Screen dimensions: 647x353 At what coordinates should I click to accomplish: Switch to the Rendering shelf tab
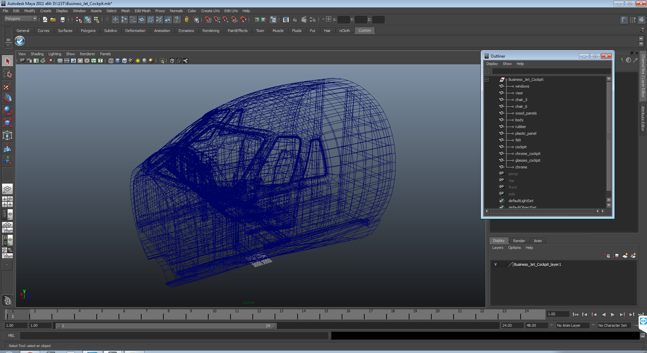211,31
